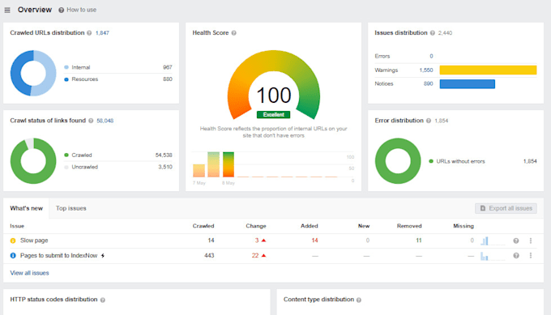Select the Internal legend dot

click(66, 67)
